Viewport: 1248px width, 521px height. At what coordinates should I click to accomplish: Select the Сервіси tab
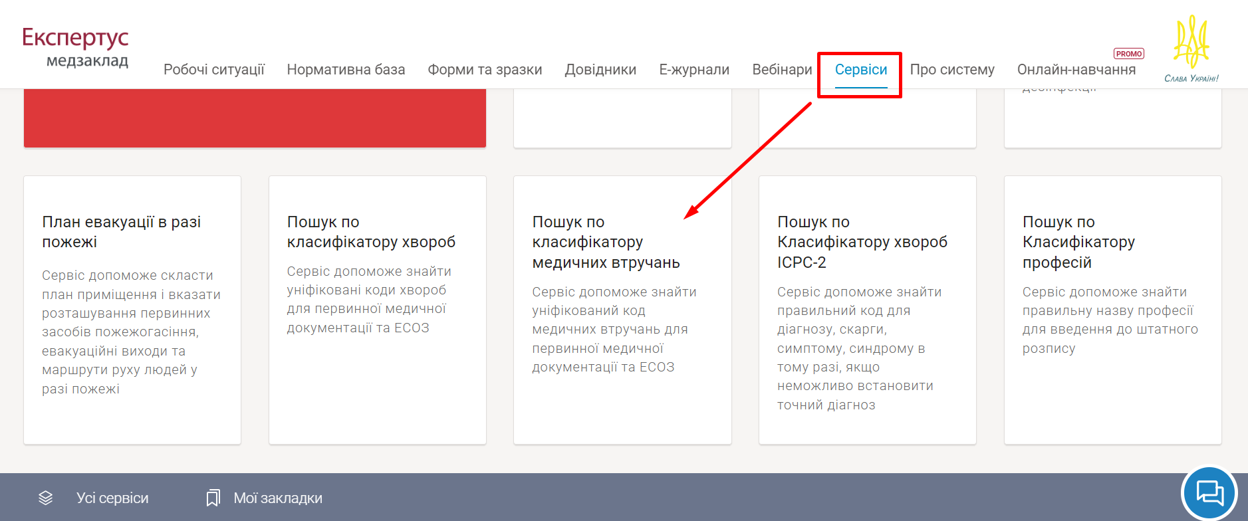point(860,70)
